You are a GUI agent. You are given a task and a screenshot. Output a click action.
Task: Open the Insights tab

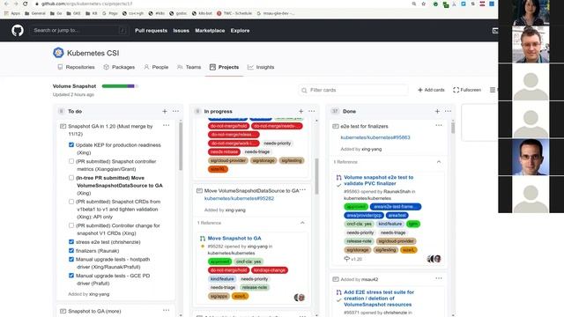point(261,67)
